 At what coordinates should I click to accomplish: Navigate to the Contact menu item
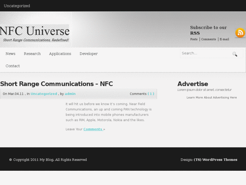tap(13, 66)
